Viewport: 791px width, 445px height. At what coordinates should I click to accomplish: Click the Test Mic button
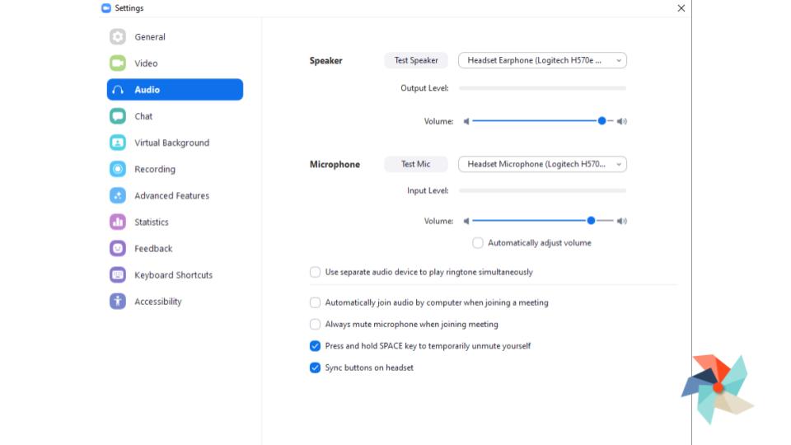[415, 164]
